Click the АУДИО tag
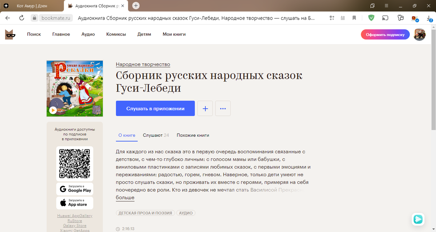Image resolution: width=436 pixels, height=232 pixels. pos(186,213)
